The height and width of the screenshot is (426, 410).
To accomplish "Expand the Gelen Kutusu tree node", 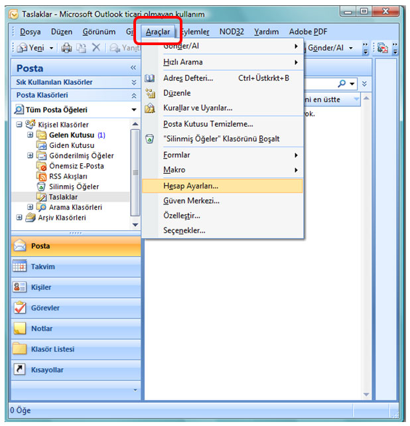I will click(30, 135).
